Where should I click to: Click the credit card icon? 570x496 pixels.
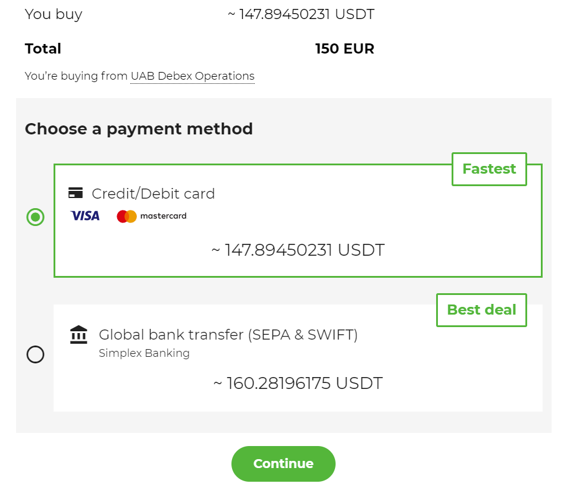pos(76,193)
